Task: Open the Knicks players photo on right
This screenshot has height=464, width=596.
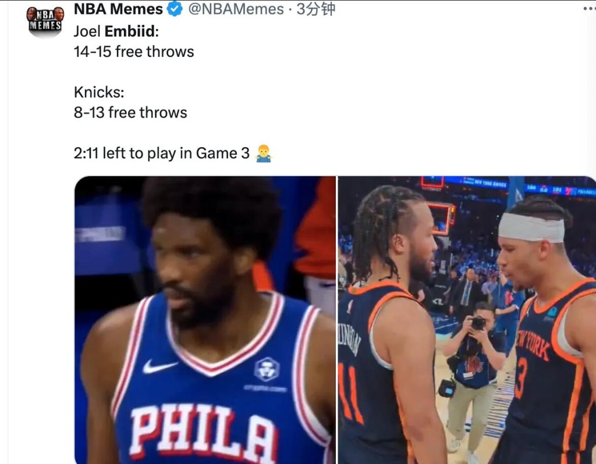Action: [467, 320]
